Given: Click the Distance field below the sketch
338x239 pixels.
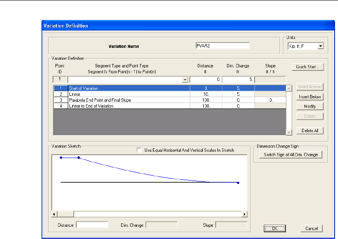Looking at the screenshot, I should [x=92, y=225].
